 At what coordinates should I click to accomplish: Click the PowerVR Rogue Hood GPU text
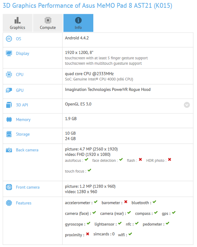tap(108, 90)
